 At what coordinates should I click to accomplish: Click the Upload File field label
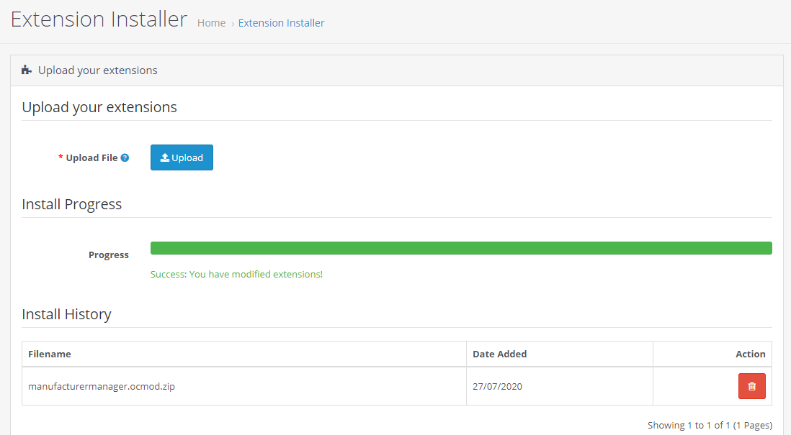click(x=91, y=157)
